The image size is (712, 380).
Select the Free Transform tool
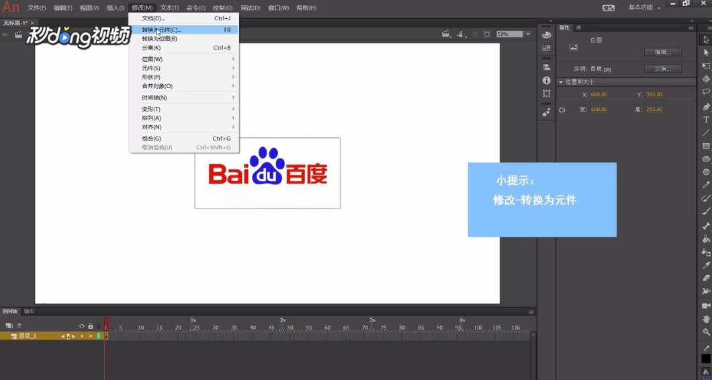[706, 67]
